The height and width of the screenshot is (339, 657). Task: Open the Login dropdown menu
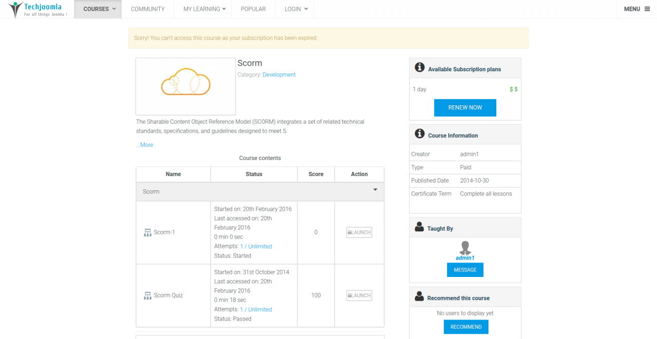[x=296, y=9]
